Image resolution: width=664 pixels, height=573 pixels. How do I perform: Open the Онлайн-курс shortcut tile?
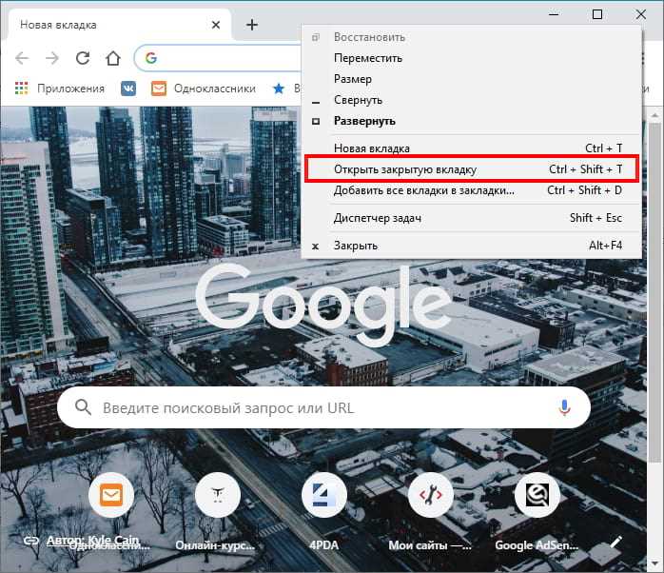(x=218, y=495)
